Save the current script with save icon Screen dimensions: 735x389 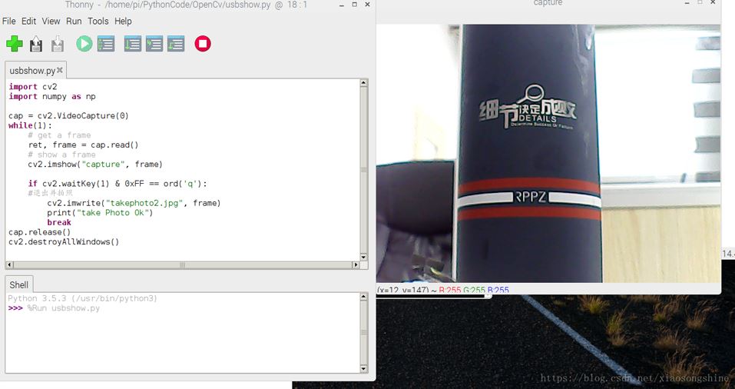58,44
